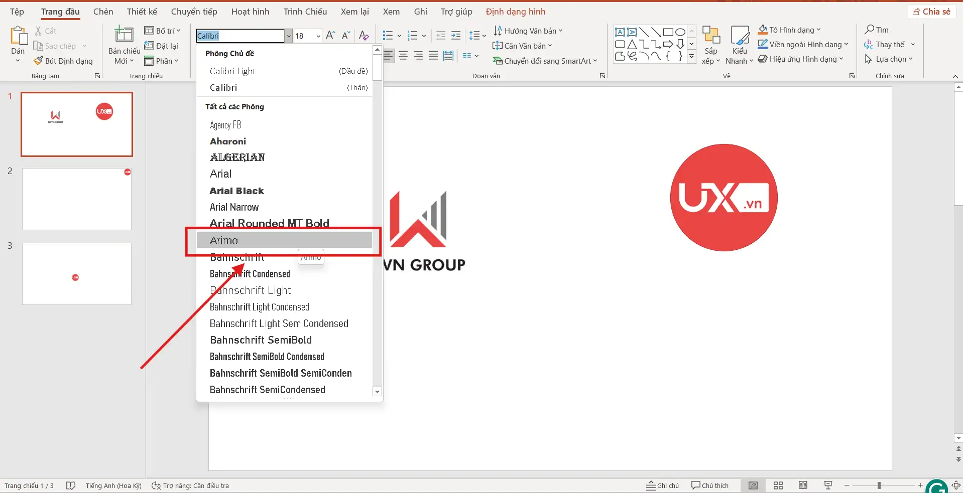This screenshot has width=963, height=493.
Task: Start slideshow from the status bar icon
Action: tap(828, 485)
